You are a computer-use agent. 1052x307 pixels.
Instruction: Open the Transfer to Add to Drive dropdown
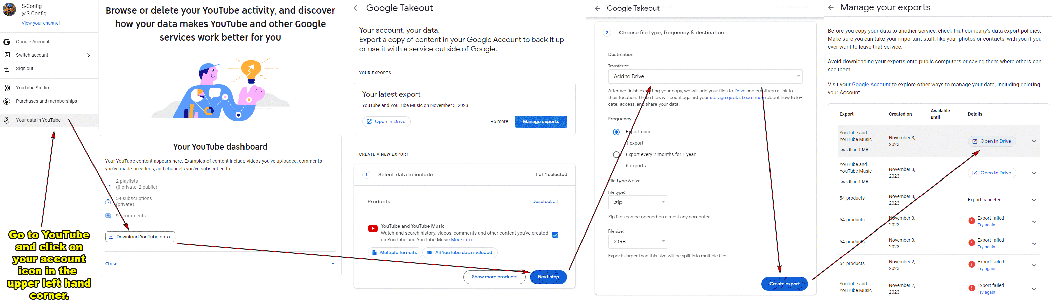(x=705, y=76)
